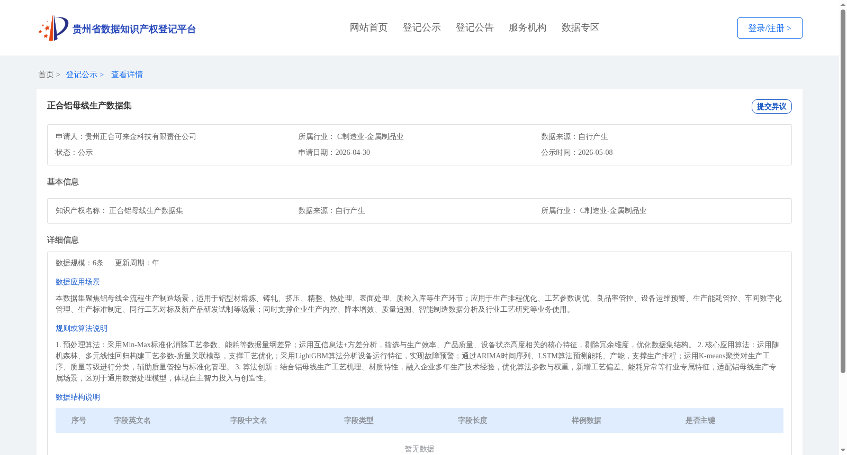Go to 首页 in the breadcrumb
This screenshot has height=455, width=847.
pyautogui.click(x=46, y=75)
